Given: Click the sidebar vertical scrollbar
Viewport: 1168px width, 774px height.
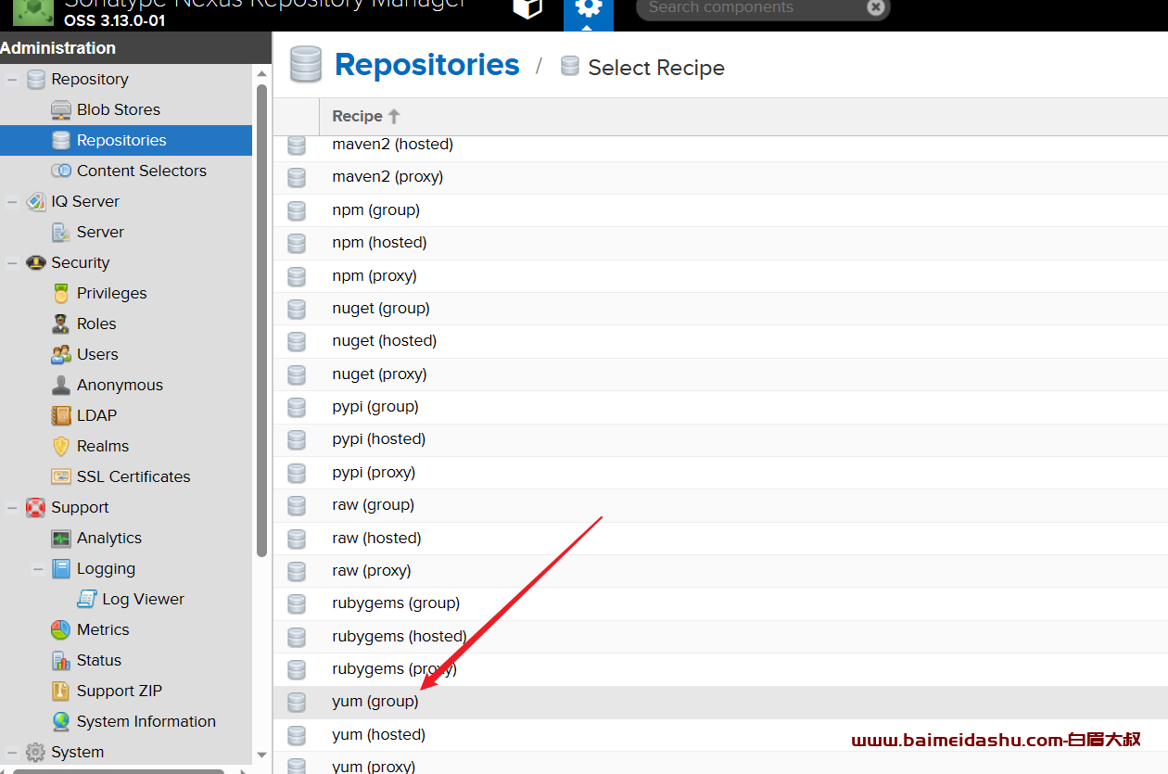Looking at the screenshot, I should [261, 320].
